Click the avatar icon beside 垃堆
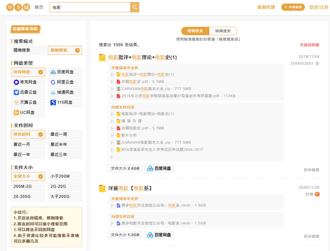330x251 pixels. tap(317, 194)
